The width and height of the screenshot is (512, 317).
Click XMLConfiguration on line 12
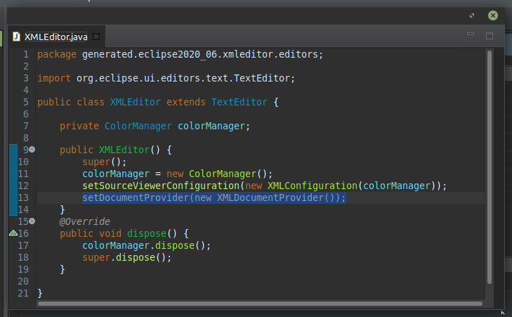click(x=312, y=186)
